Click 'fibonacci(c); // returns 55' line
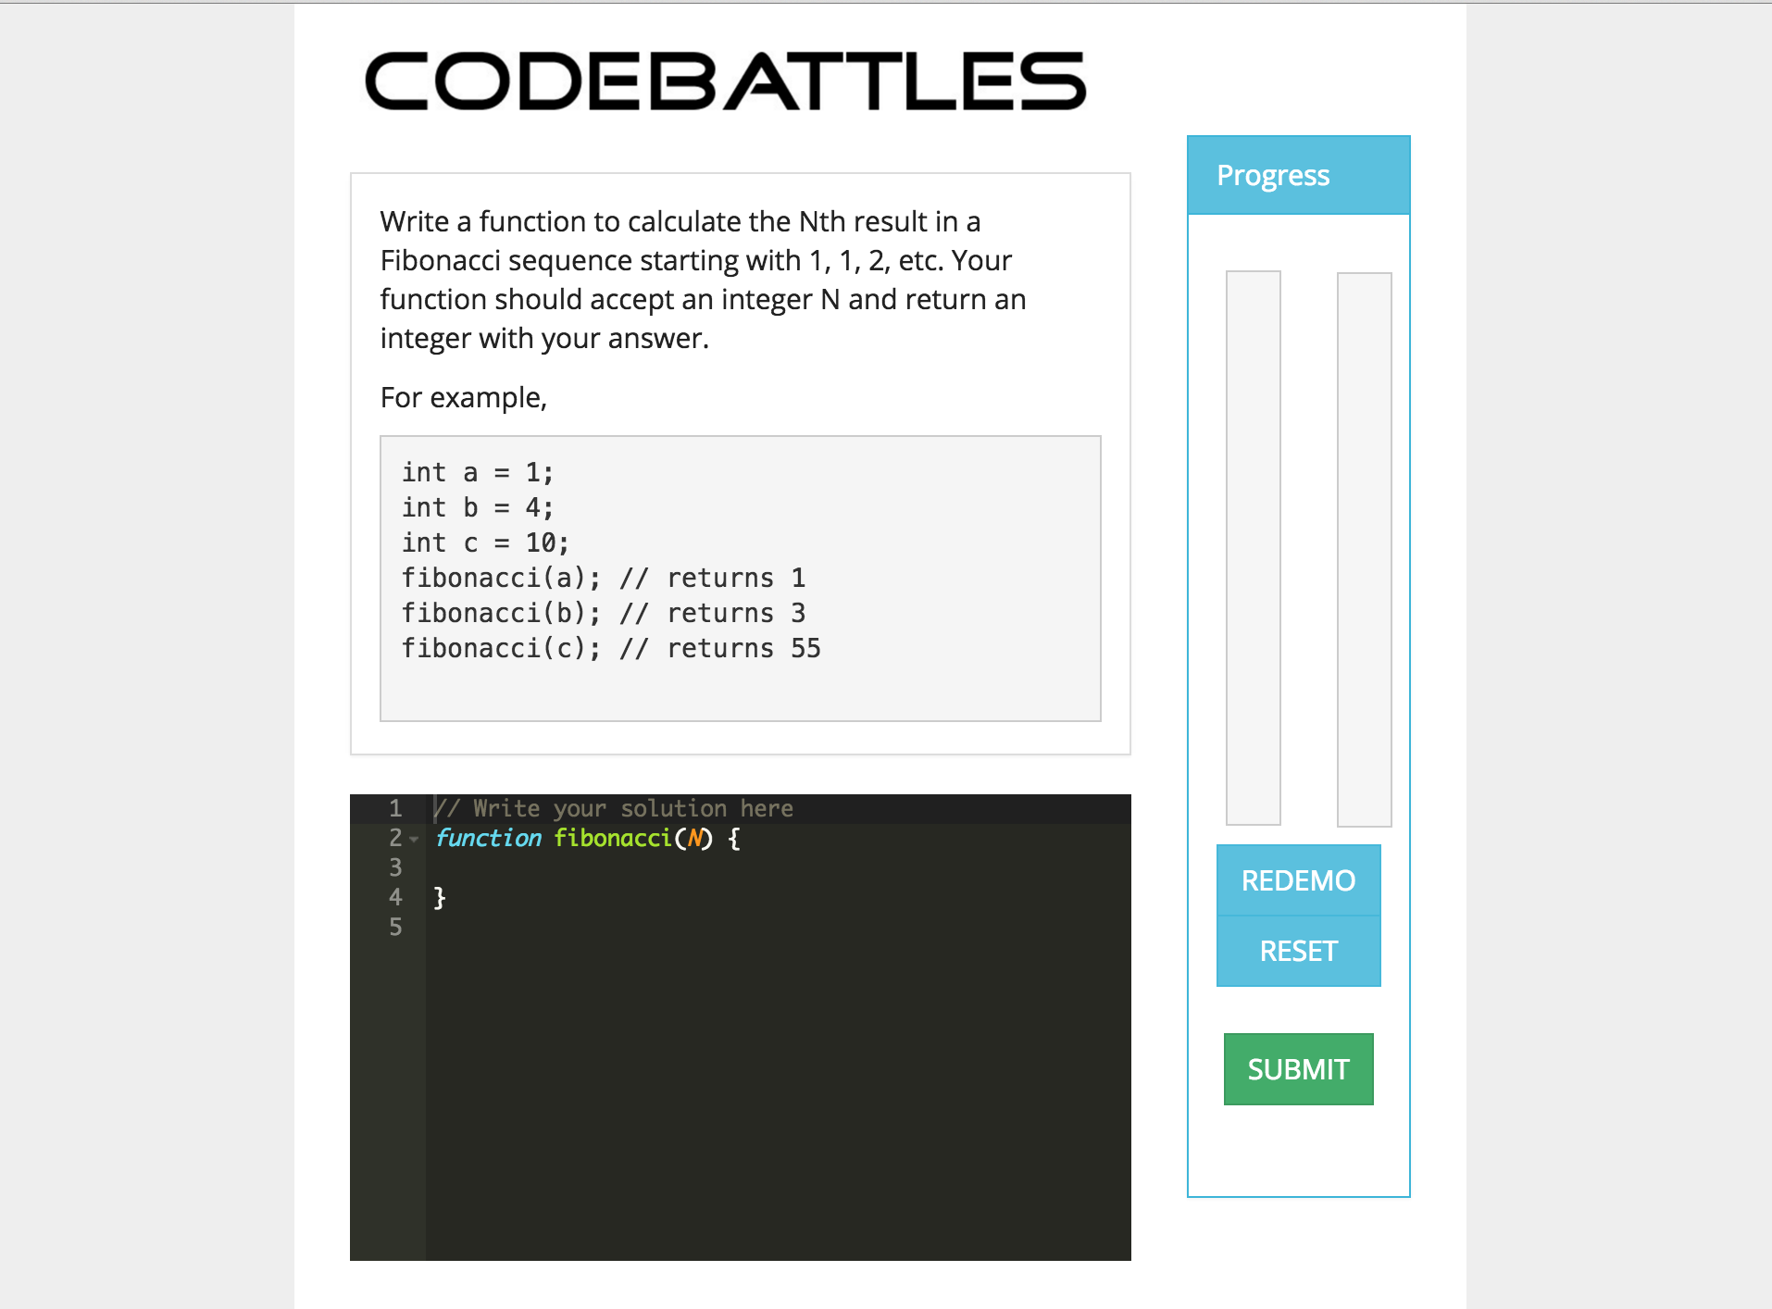The image size is (1772, 1309). click(x=611, y=648)
